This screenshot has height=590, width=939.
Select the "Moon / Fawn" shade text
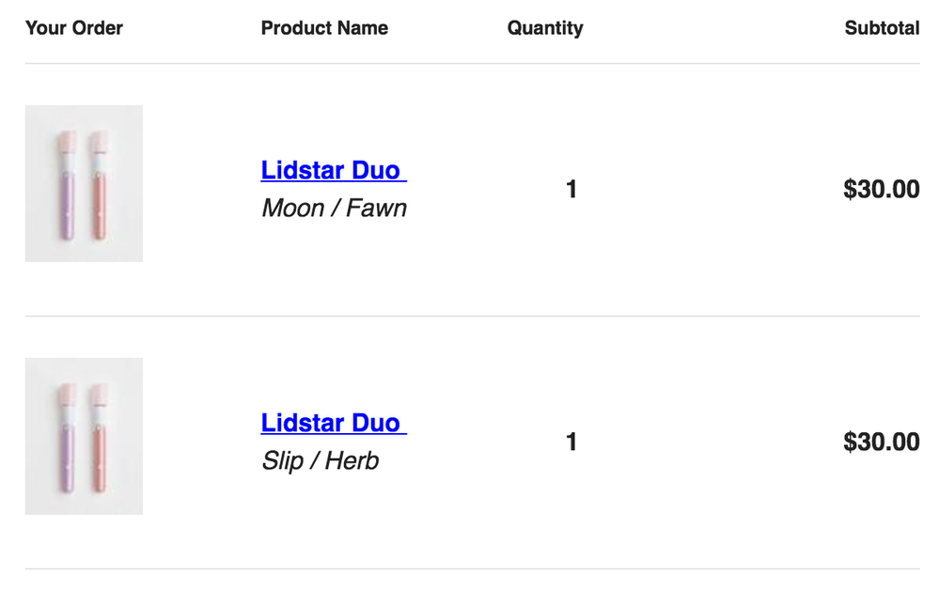(334, 208)
